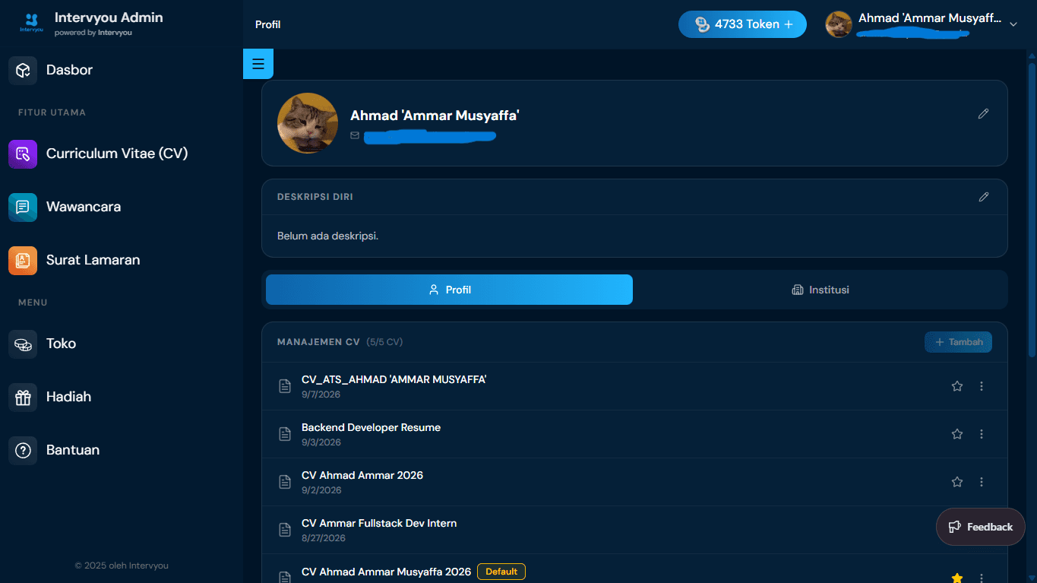Open the Surat Lamaran icon
This screenshot has height=583, width=1037.
[23, 260]
